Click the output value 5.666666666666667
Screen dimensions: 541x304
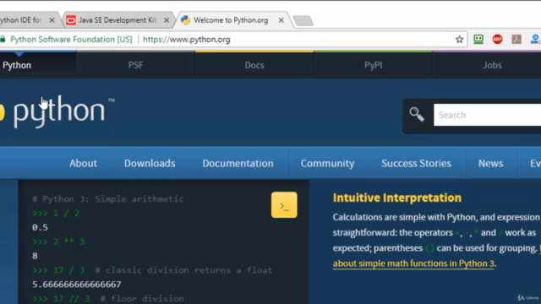pyautogui.click(x=77, y=285)
